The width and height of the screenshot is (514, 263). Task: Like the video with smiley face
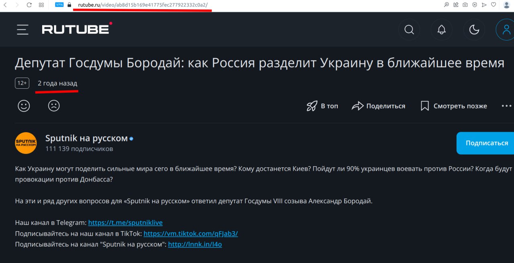[24, 106]
